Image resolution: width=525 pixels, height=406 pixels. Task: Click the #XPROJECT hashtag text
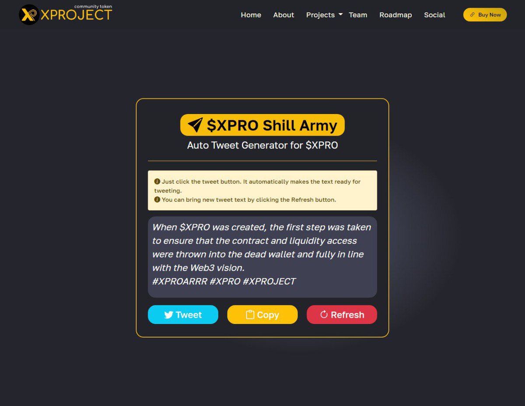click(269, 281)
